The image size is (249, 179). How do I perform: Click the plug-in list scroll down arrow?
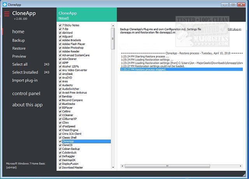[x=113, y=168]
